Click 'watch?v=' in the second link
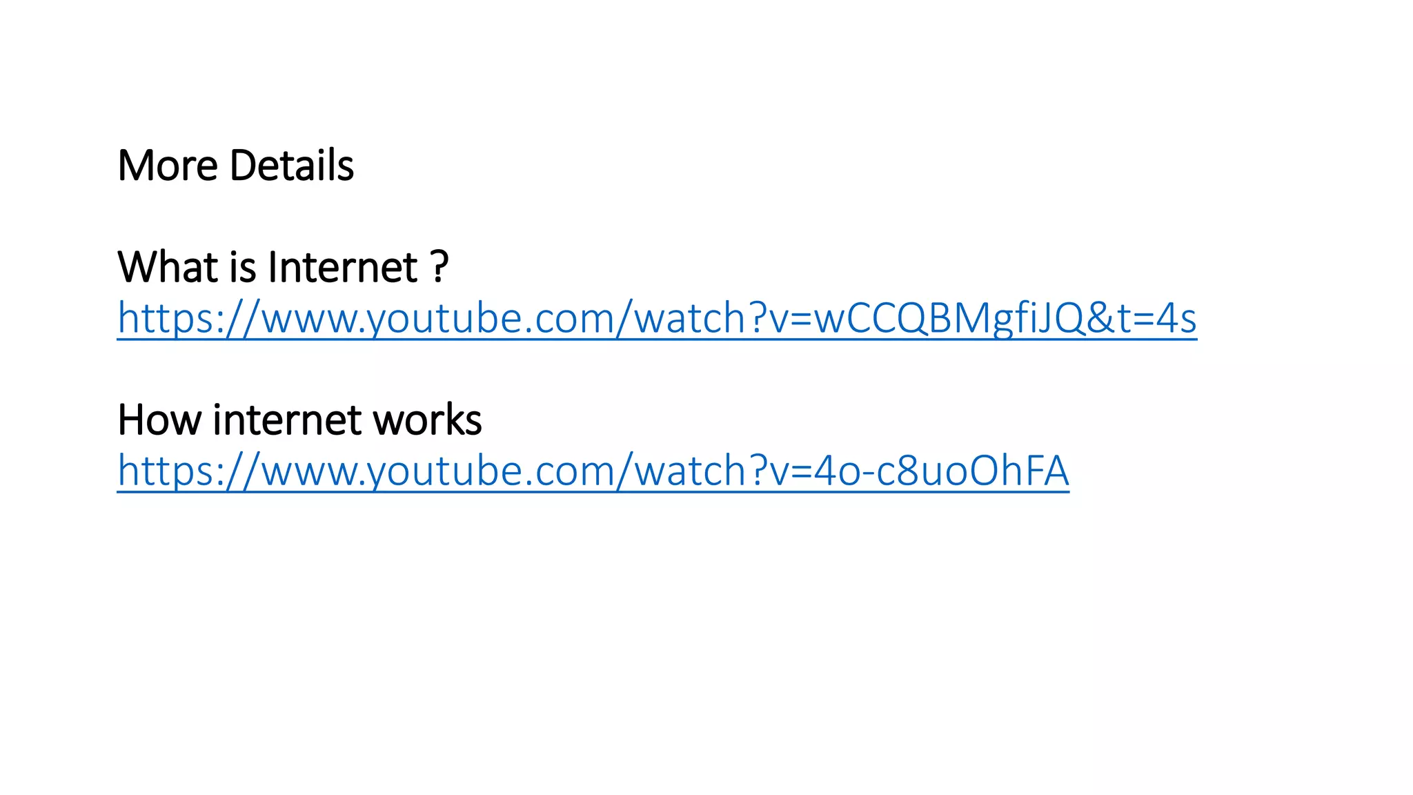The width and height of the screenshot is (1413, 795). tap(723, 471)
